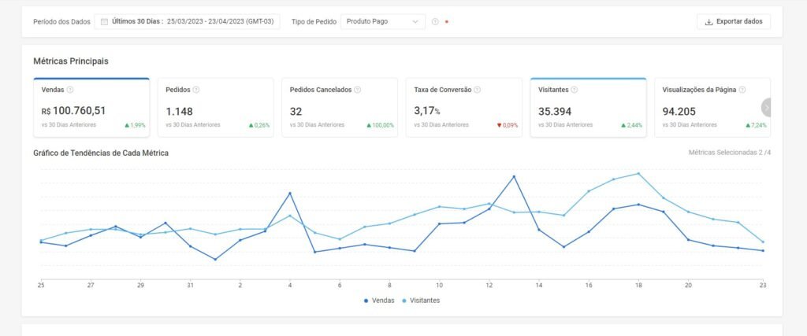Click help icon beside Pedidos Cancelados
Image resolution: width=807 pixels, height=336 pixels.
click(x=357, y=90)
